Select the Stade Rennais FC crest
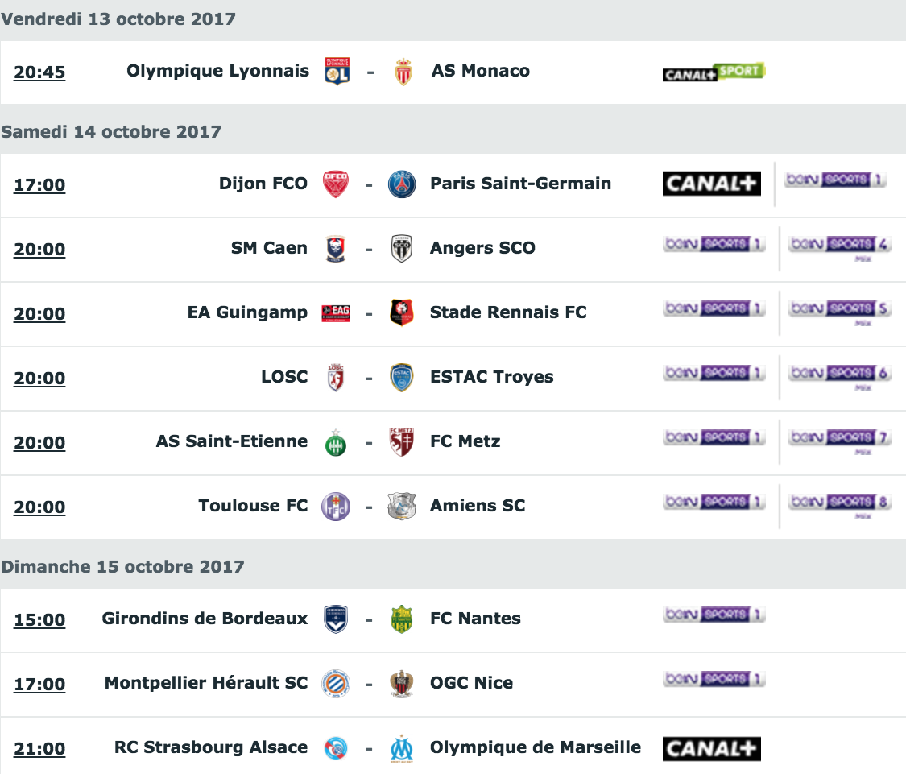 coord(402,313)
